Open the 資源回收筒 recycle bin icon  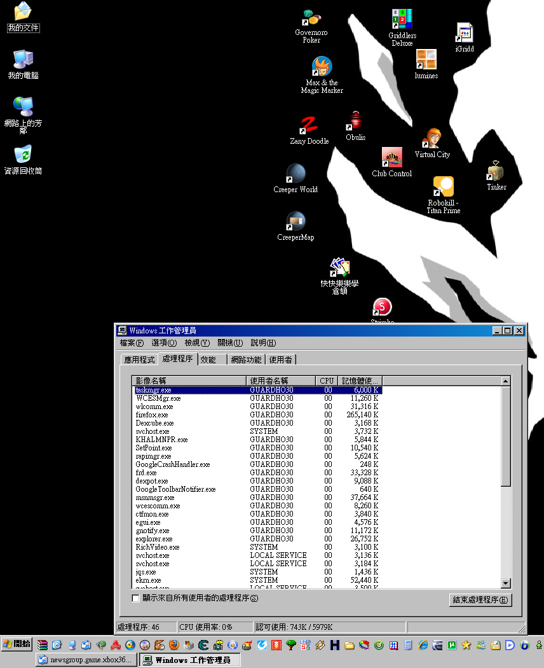(x=23, y=155)
